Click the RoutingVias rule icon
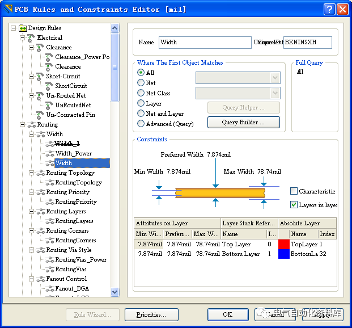The width and height of the screenshot is (352, 328). pyautogui.click(x=50, y=270)
